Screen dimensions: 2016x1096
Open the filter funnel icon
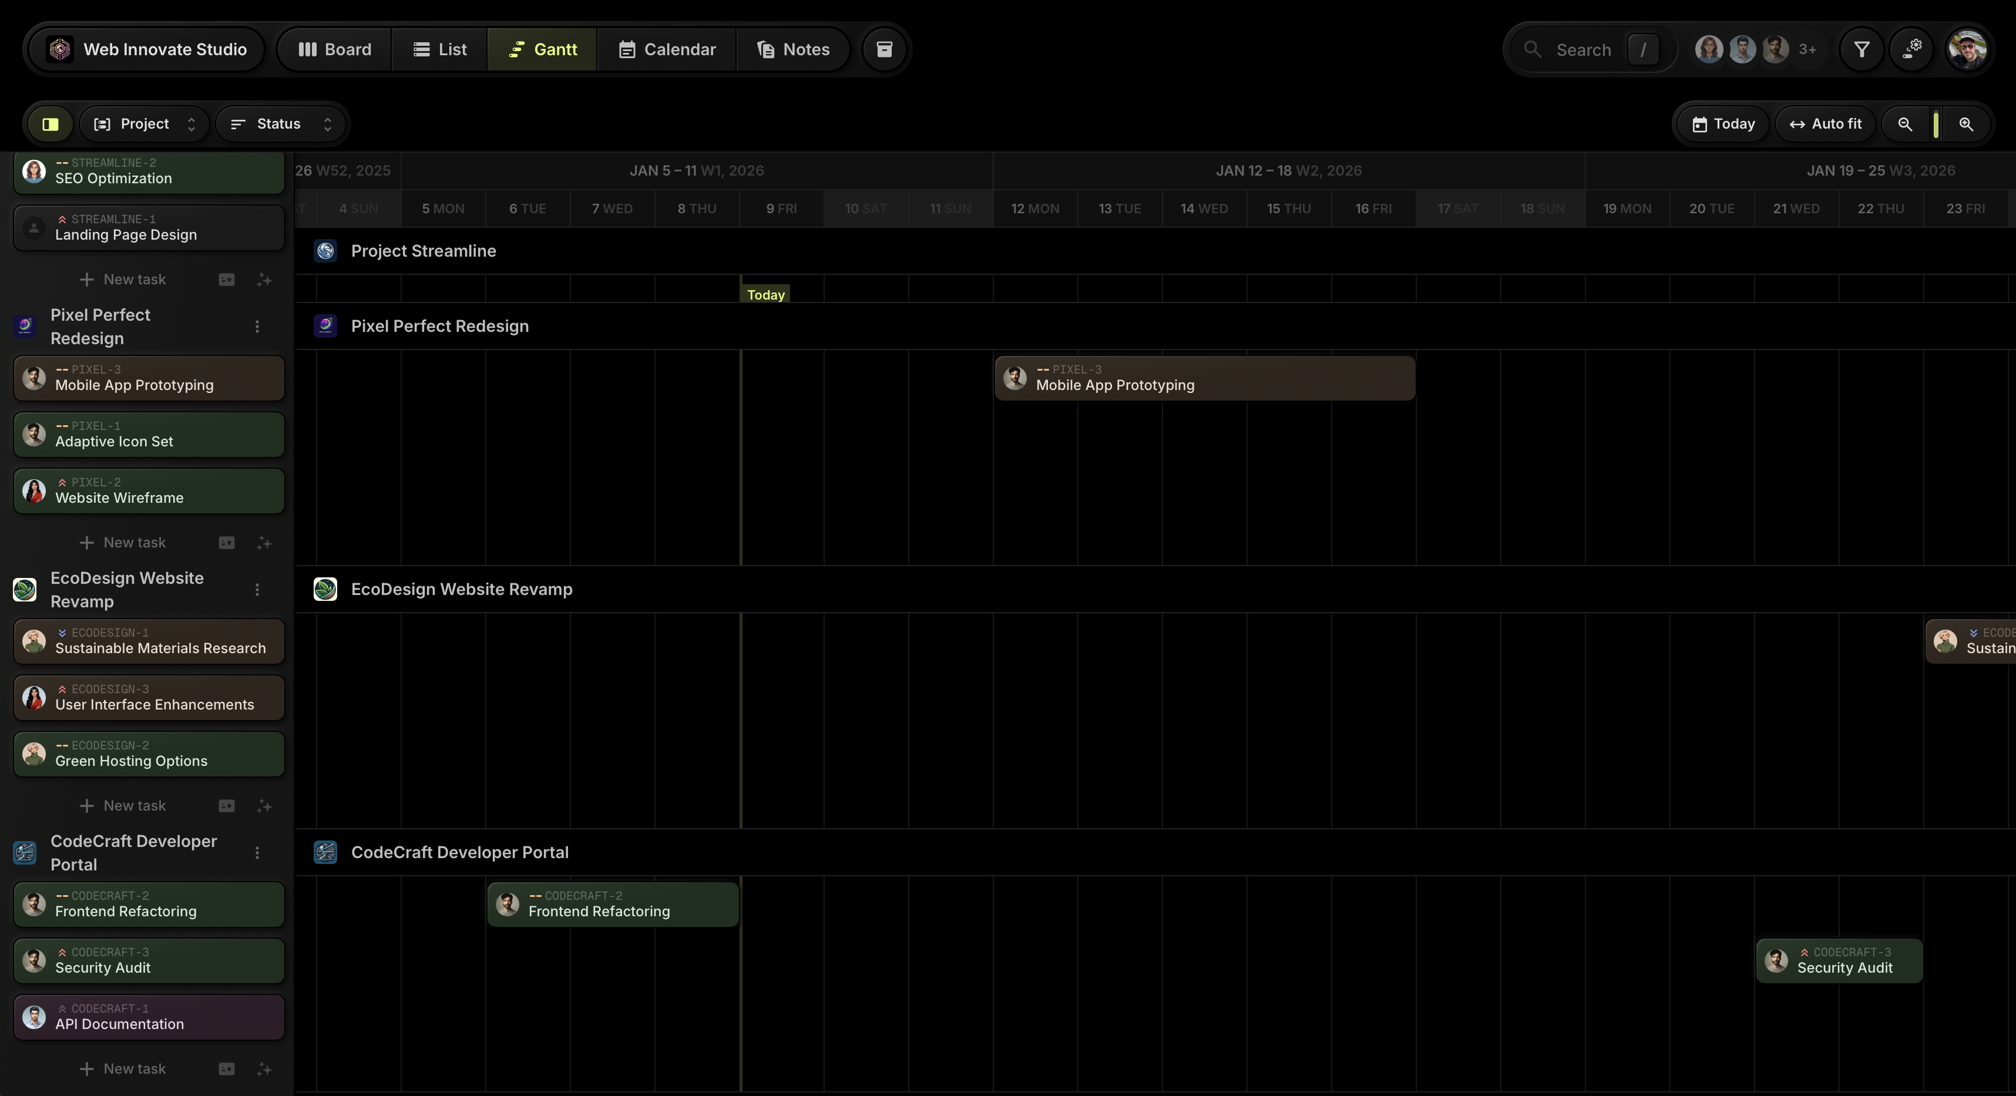pyautogui.click(x=1862, y=49)
